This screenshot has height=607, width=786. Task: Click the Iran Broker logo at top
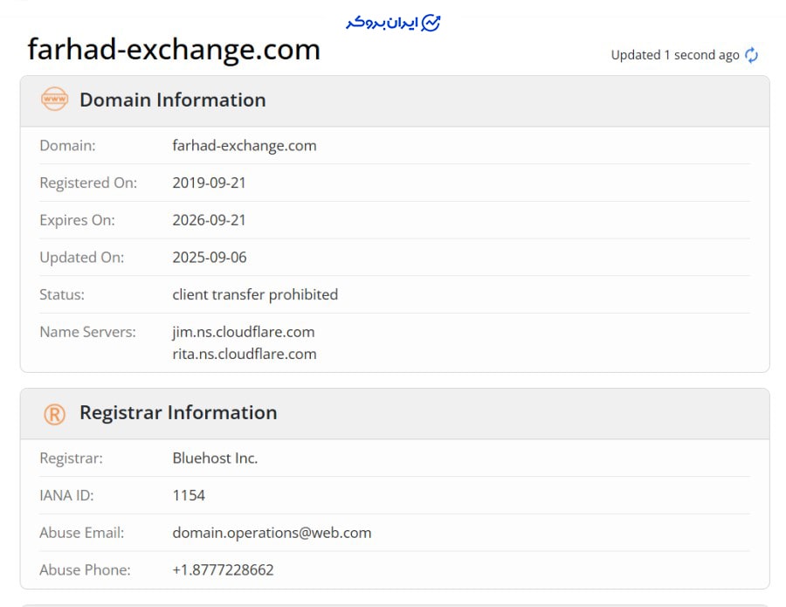click(x=393, y=23)
